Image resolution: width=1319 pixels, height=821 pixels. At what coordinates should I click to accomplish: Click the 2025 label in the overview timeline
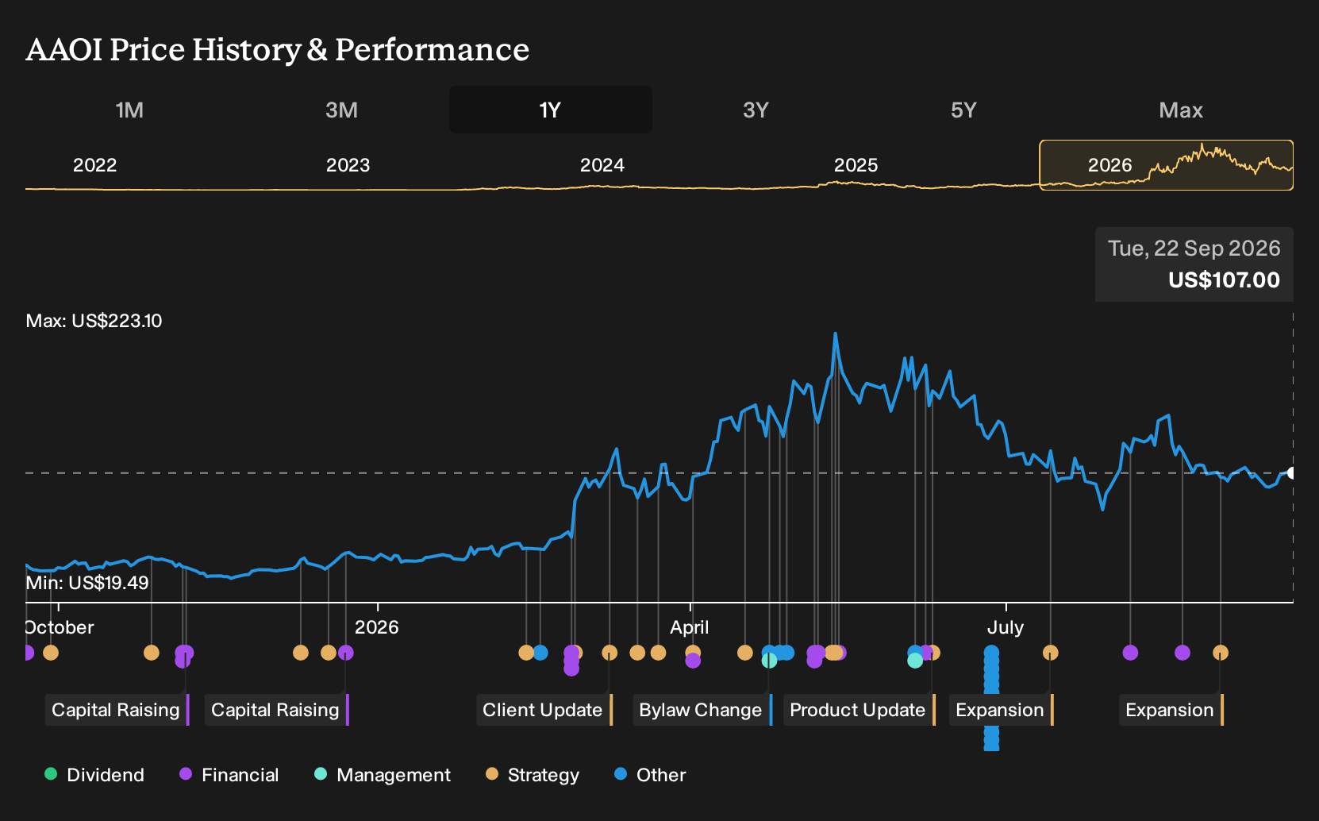[x=856, y=165]
